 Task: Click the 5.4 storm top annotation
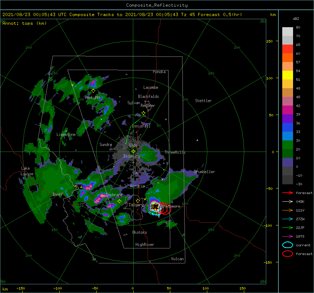(x=78, y=187)
